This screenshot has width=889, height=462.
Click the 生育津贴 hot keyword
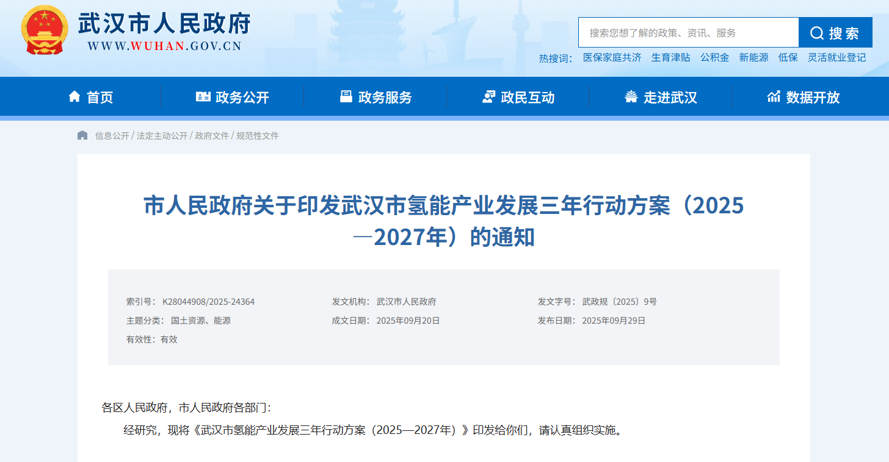tap(670, 57)
